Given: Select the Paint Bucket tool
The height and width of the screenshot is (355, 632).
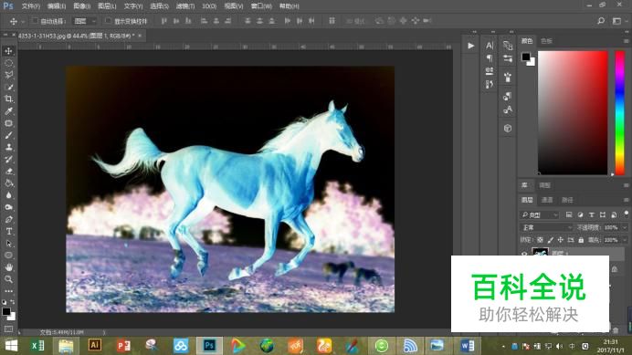Looking at the screenshot, I should (8, 183).
